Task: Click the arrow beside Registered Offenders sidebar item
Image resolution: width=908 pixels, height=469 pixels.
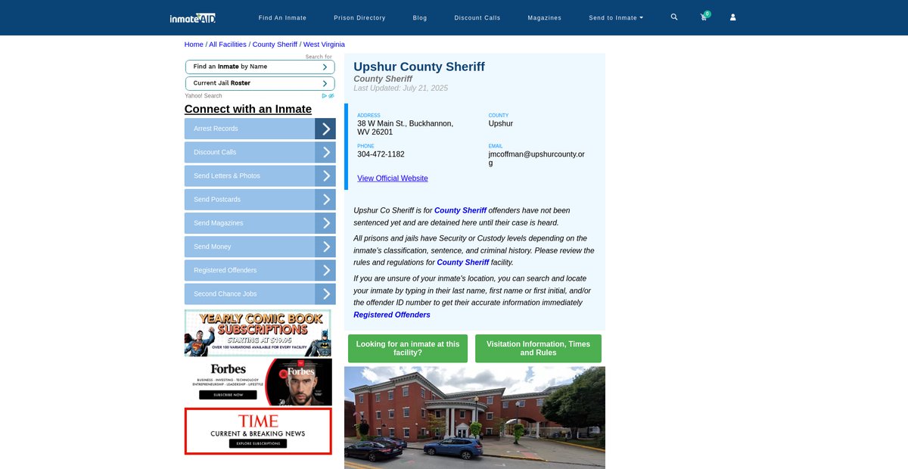Action: point(325,270)
